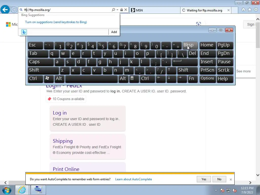The image size is (260, 195).
Task: Open on-screen keyboard Options key
Action: click(x=208, y=79)
